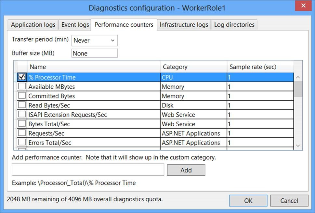The image size is (315, 213).
Task: Click Web Service category of Bytes Total/Sec
Action: click(x=194, y=124)
